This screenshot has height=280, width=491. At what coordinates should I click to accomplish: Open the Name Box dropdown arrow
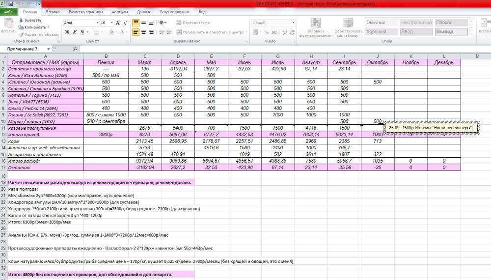point(48,49)
